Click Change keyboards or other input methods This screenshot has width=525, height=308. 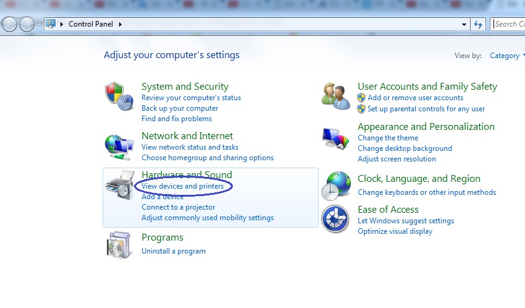click(427, 192)
